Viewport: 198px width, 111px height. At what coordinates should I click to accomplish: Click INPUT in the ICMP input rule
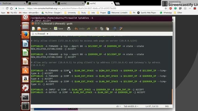tap(52, 90)
